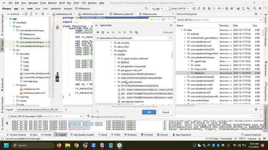268x150 pixels.
Task: Expand com.akademik.crud in Device File Explorer
Action: coord(185,45)
